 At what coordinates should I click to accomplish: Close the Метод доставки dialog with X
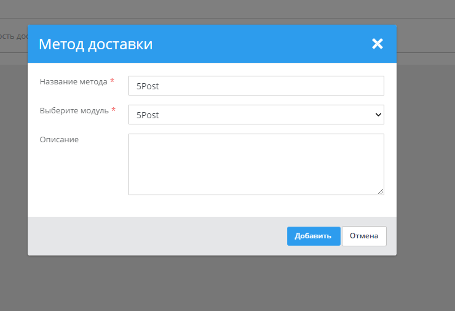point(377,44)
